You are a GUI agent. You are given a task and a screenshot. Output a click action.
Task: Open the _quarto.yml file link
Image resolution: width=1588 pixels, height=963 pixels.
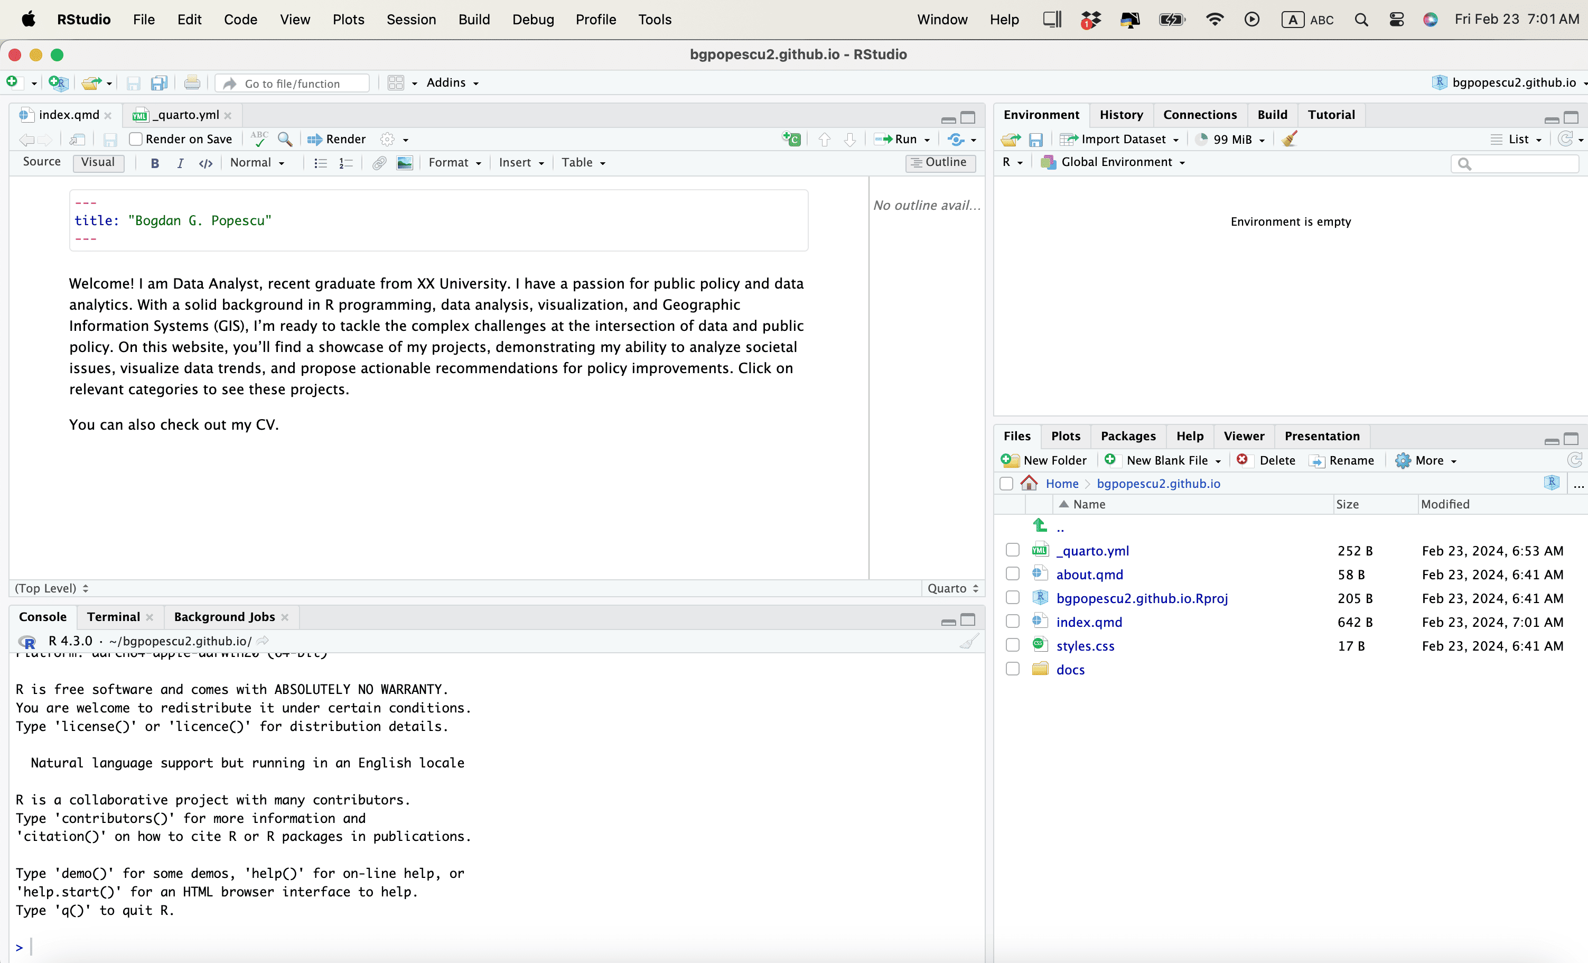(x=1092, y=551)
